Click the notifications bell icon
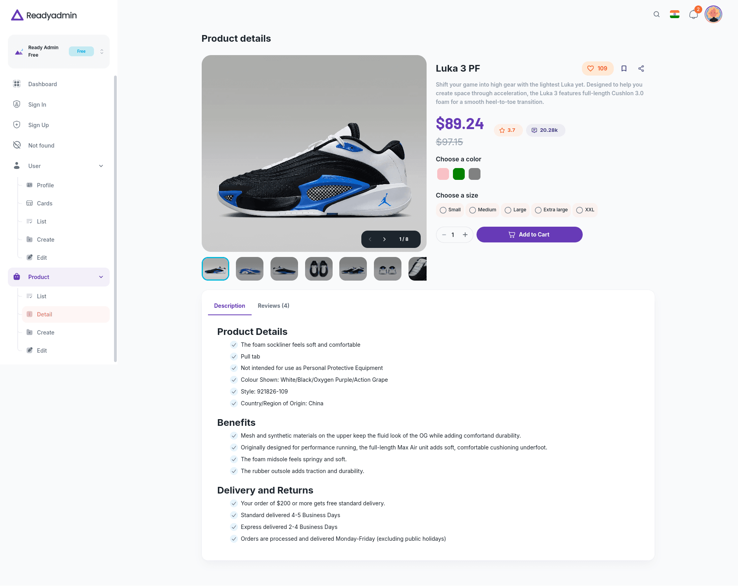Image resolution: width=738 pixels, height=586 pixels. click(693, 14)
